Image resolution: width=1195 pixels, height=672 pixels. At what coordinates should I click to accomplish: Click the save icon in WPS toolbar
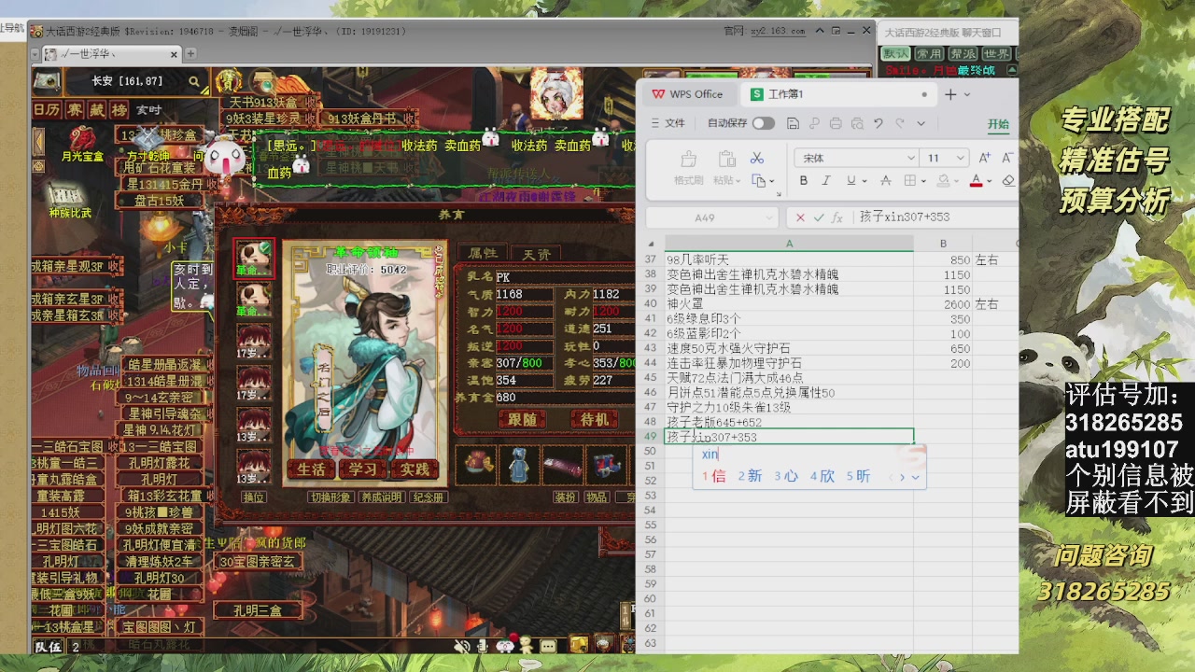(793, 123)
